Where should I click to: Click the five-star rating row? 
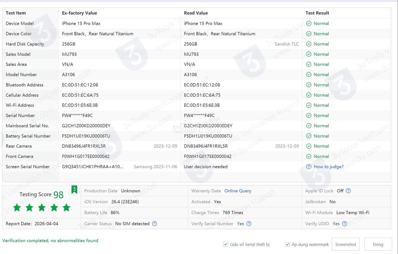coord(42,207)
